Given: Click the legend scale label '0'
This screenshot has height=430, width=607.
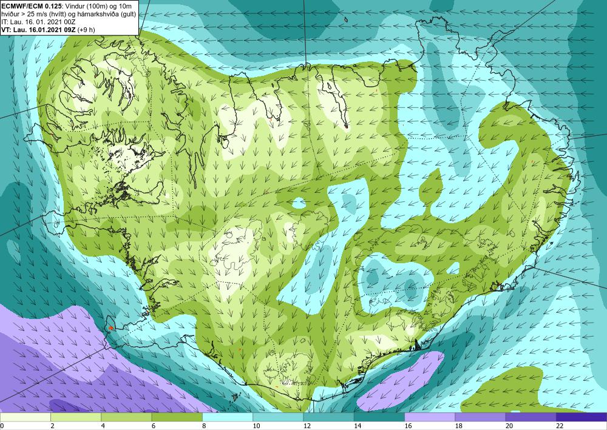Looking at the screenshot, I should click(2, 426).
